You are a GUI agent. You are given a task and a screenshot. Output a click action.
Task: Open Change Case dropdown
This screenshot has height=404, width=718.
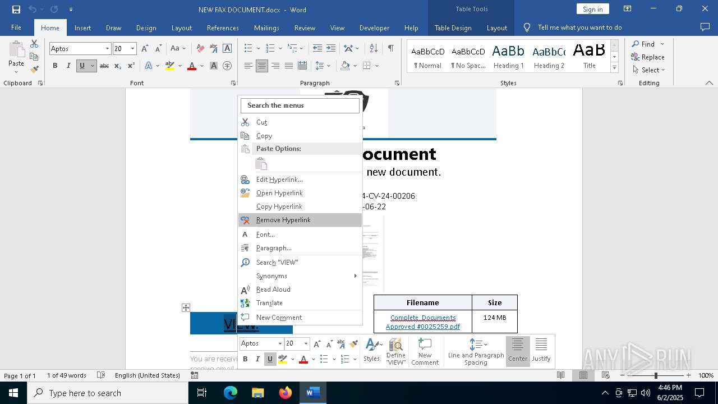pyautogui.click(x=179, y=49)
